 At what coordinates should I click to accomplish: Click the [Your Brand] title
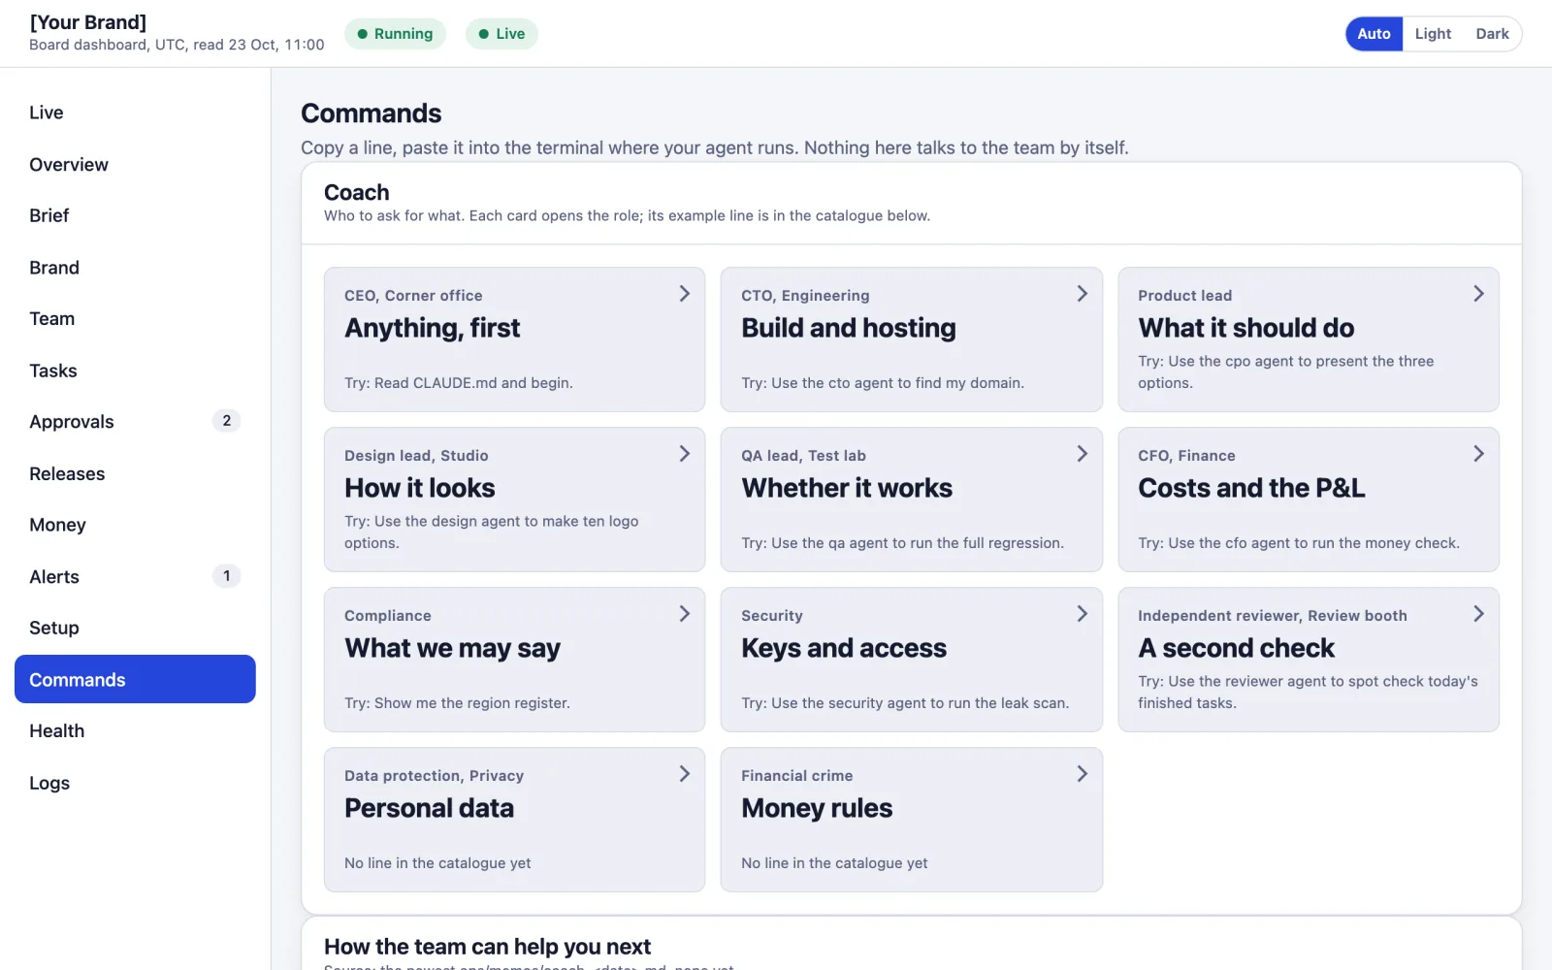[x=88, y=22]
